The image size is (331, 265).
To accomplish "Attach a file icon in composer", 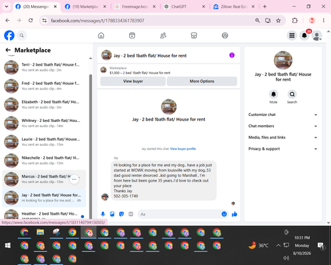I will (112, 214).
